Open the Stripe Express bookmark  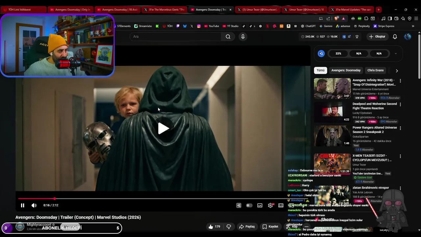pyautogui.click(x=384, y=26)
